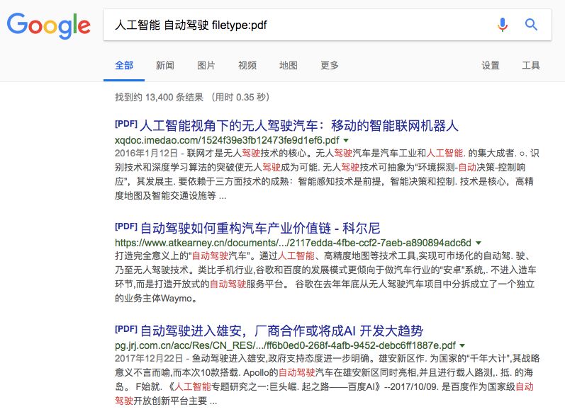Open the 图片 results tab
This screenshot has width=565, height=414.
(206, 65)
